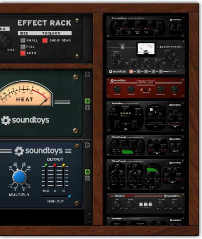Open the gear menu beside the MULTIPLY plugin

click(87, 145)
